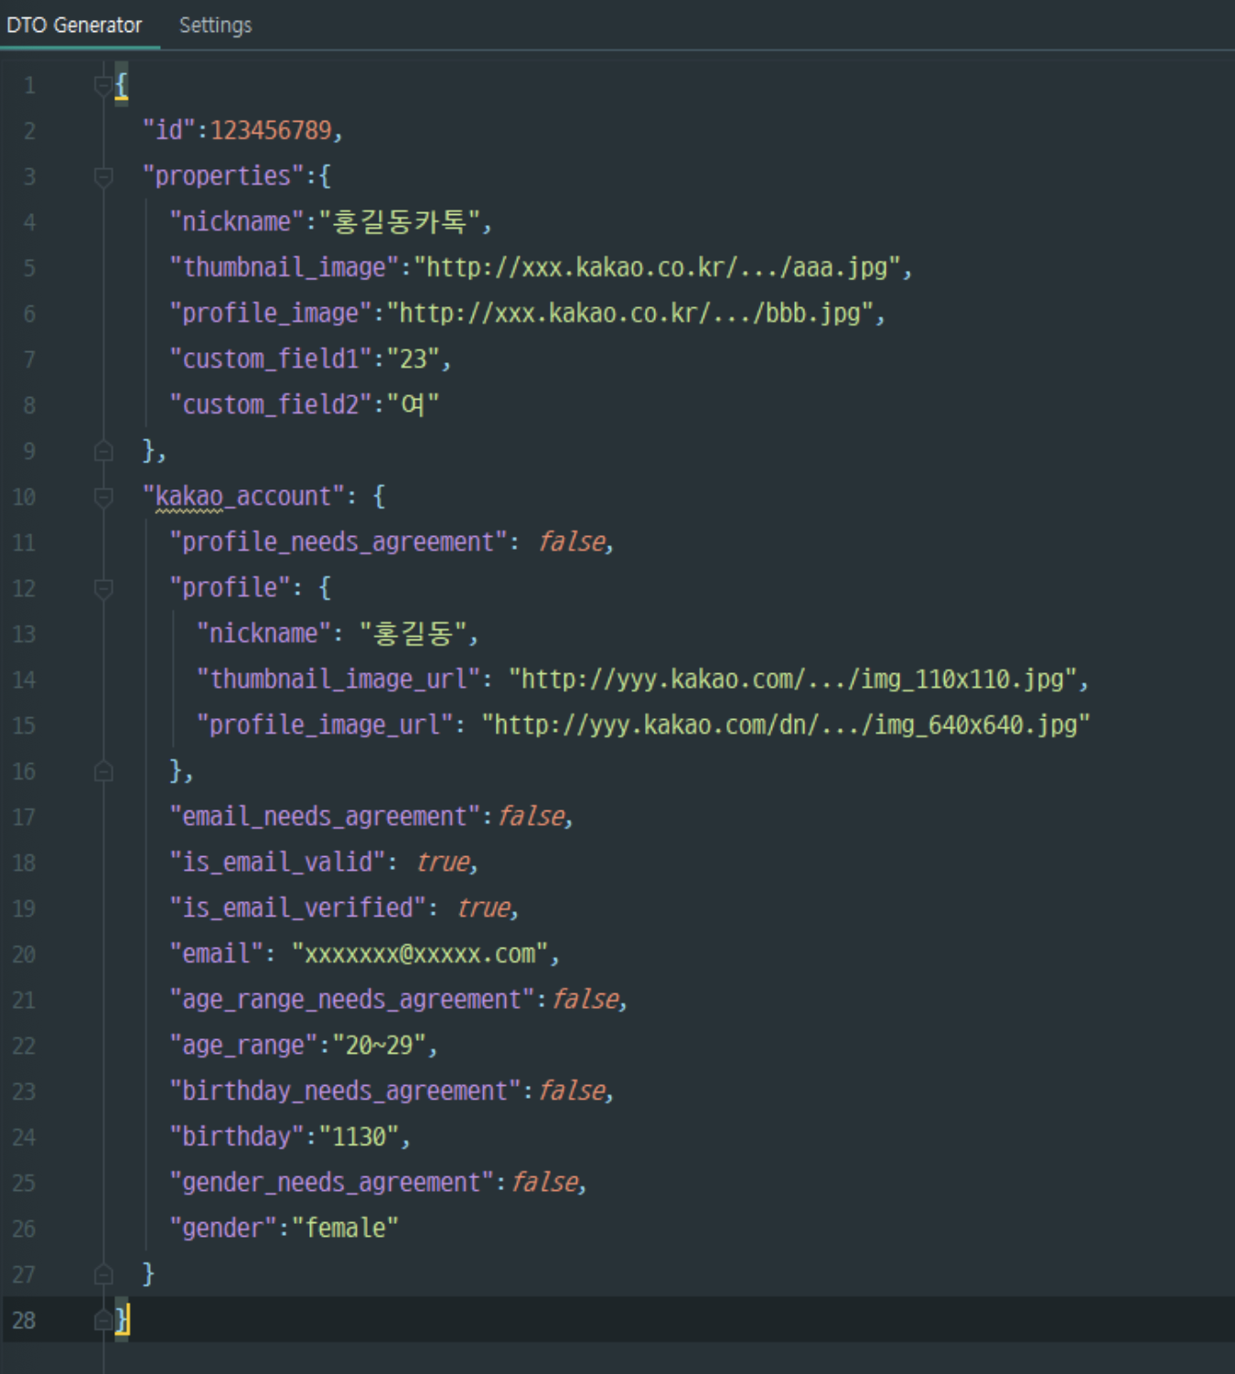Click the "email" key on line 20
This screenshot has height=1374, width=1235.
coord(217,954)
